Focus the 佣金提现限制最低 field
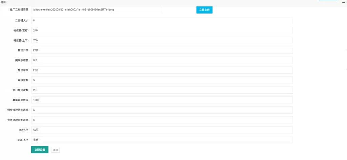Screen dimensions: 347x160 [162, 110]
